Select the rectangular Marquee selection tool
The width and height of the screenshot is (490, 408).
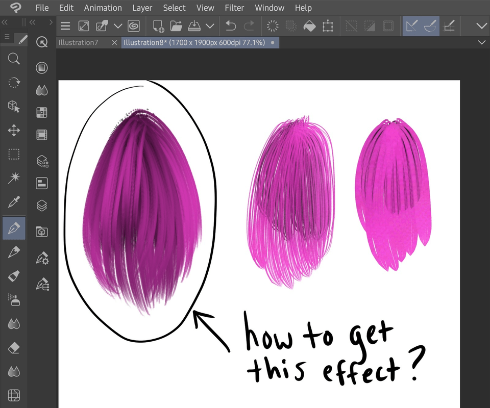point(13,154)
